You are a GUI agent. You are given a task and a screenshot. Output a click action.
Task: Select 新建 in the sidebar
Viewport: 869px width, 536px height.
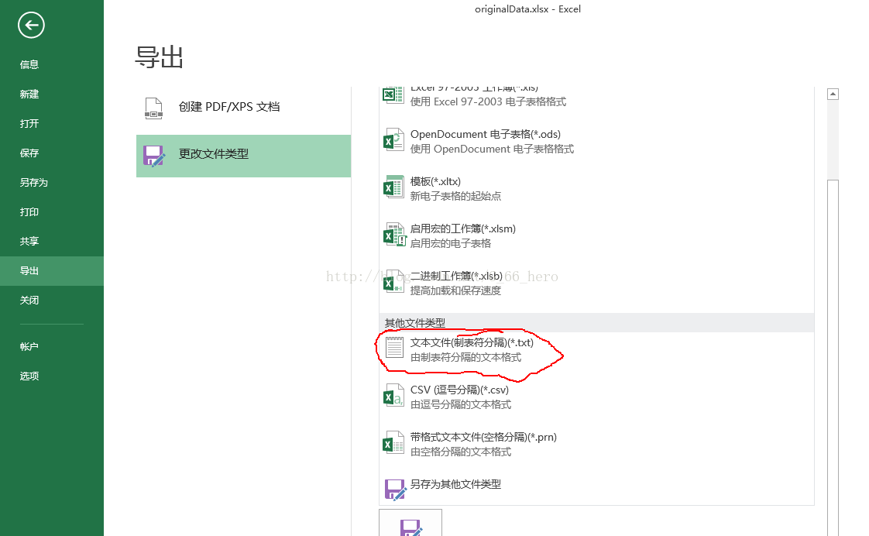[x=29, y=94]
